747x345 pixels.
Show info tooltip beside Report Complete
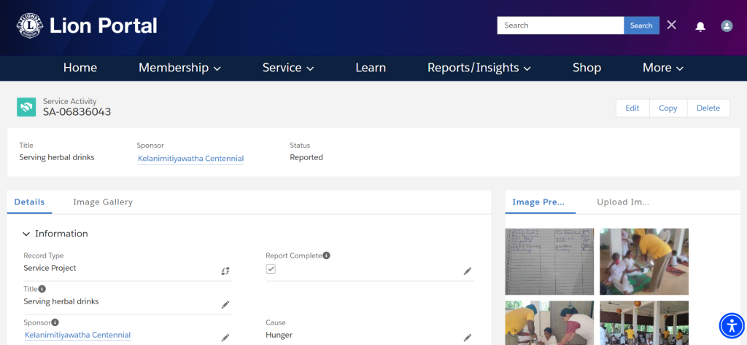click(326, 255)
